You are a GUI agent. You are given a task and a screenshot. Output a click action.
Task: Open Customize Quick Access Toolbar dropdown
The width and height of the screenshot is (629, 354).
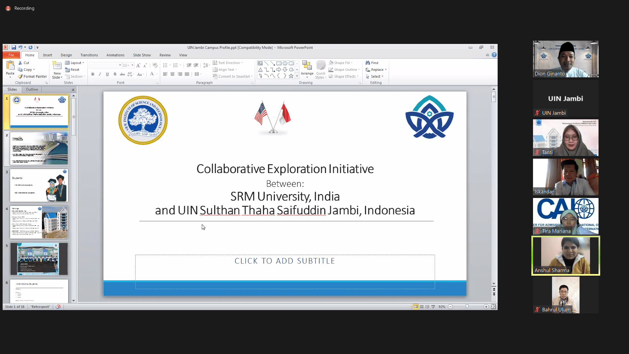(37, 48)
